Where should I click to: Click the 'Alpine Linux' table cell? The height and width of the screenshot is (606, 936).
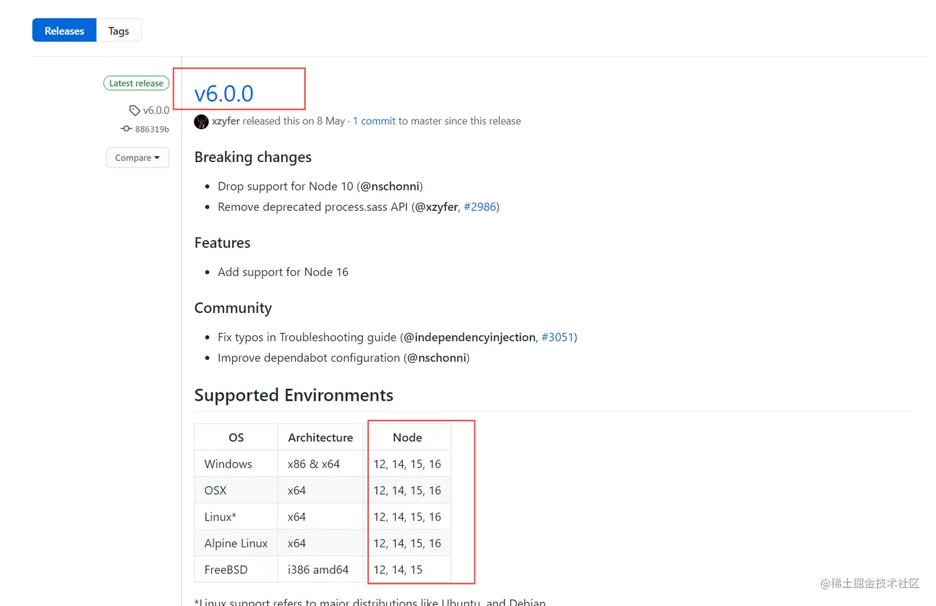pyautogui.click(x=236, y=544)
